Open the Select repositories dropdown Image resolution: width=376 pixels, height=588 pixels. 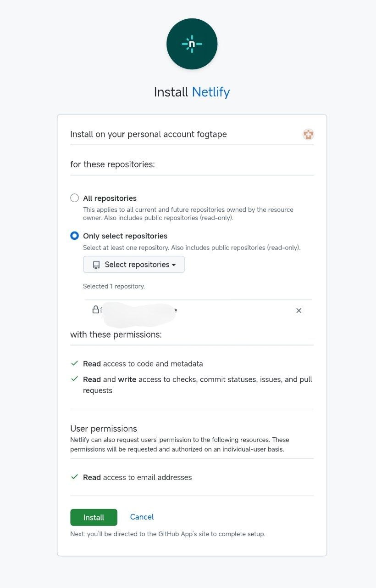133,264
